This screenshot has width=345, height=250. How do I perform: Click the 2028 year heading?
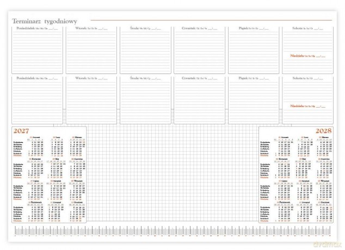coord(323,131)
